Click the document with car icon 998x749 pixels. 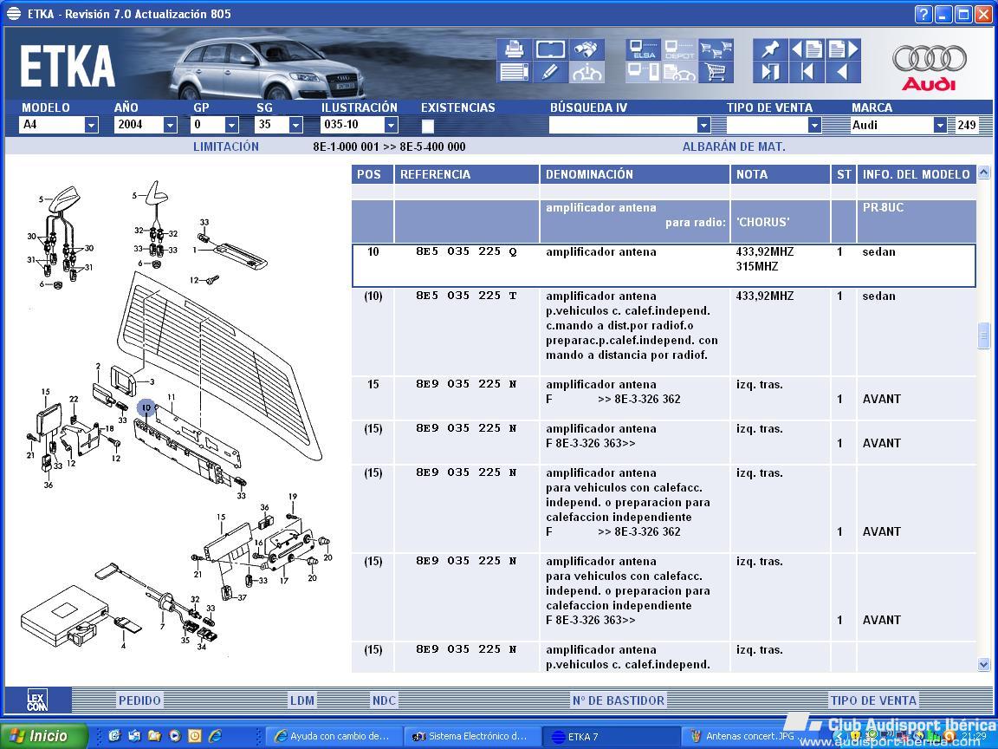(x=679, y=72)
